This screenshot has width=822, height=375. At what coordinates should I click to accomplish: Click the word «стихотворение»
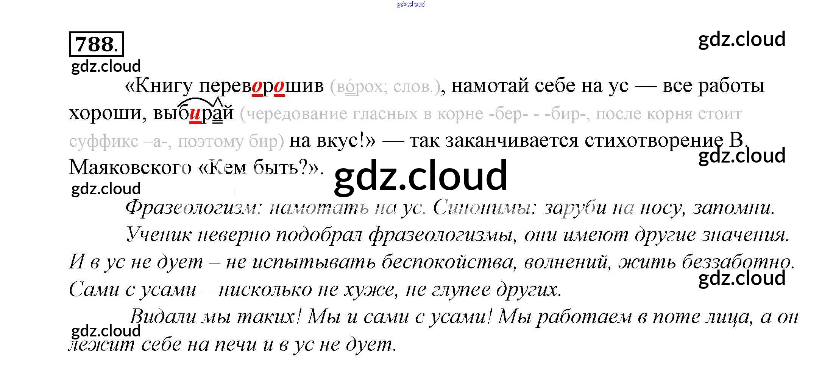tap(654, 141)
